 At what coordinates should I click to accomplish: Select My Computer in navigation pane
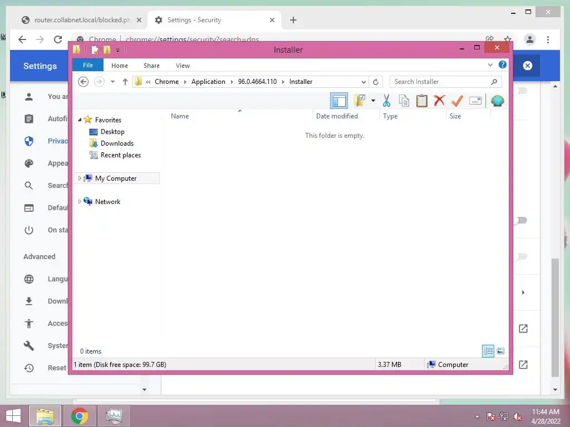tap(116, 178)
